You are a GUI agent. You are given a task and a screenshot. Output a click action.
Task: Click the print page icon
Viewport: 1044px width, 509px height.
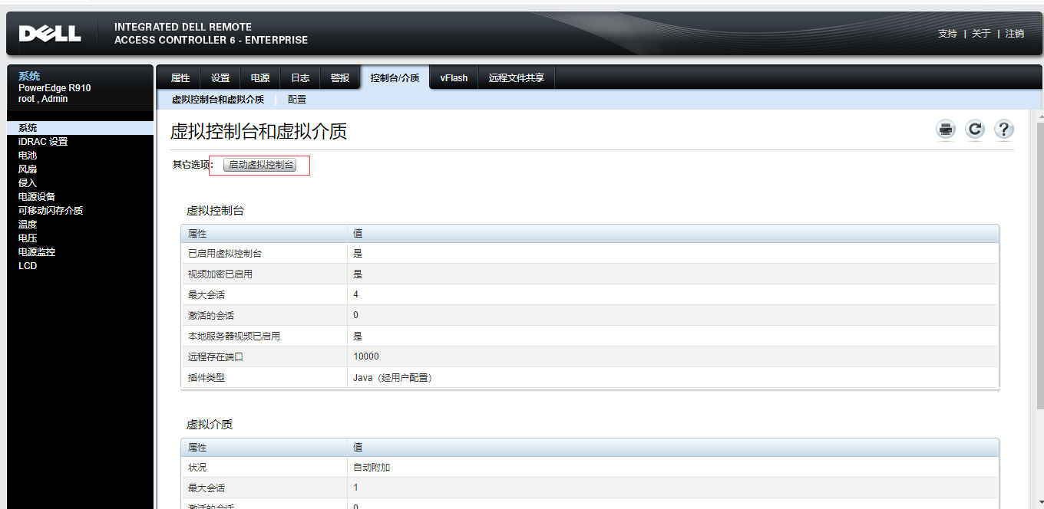click(946, 130)
